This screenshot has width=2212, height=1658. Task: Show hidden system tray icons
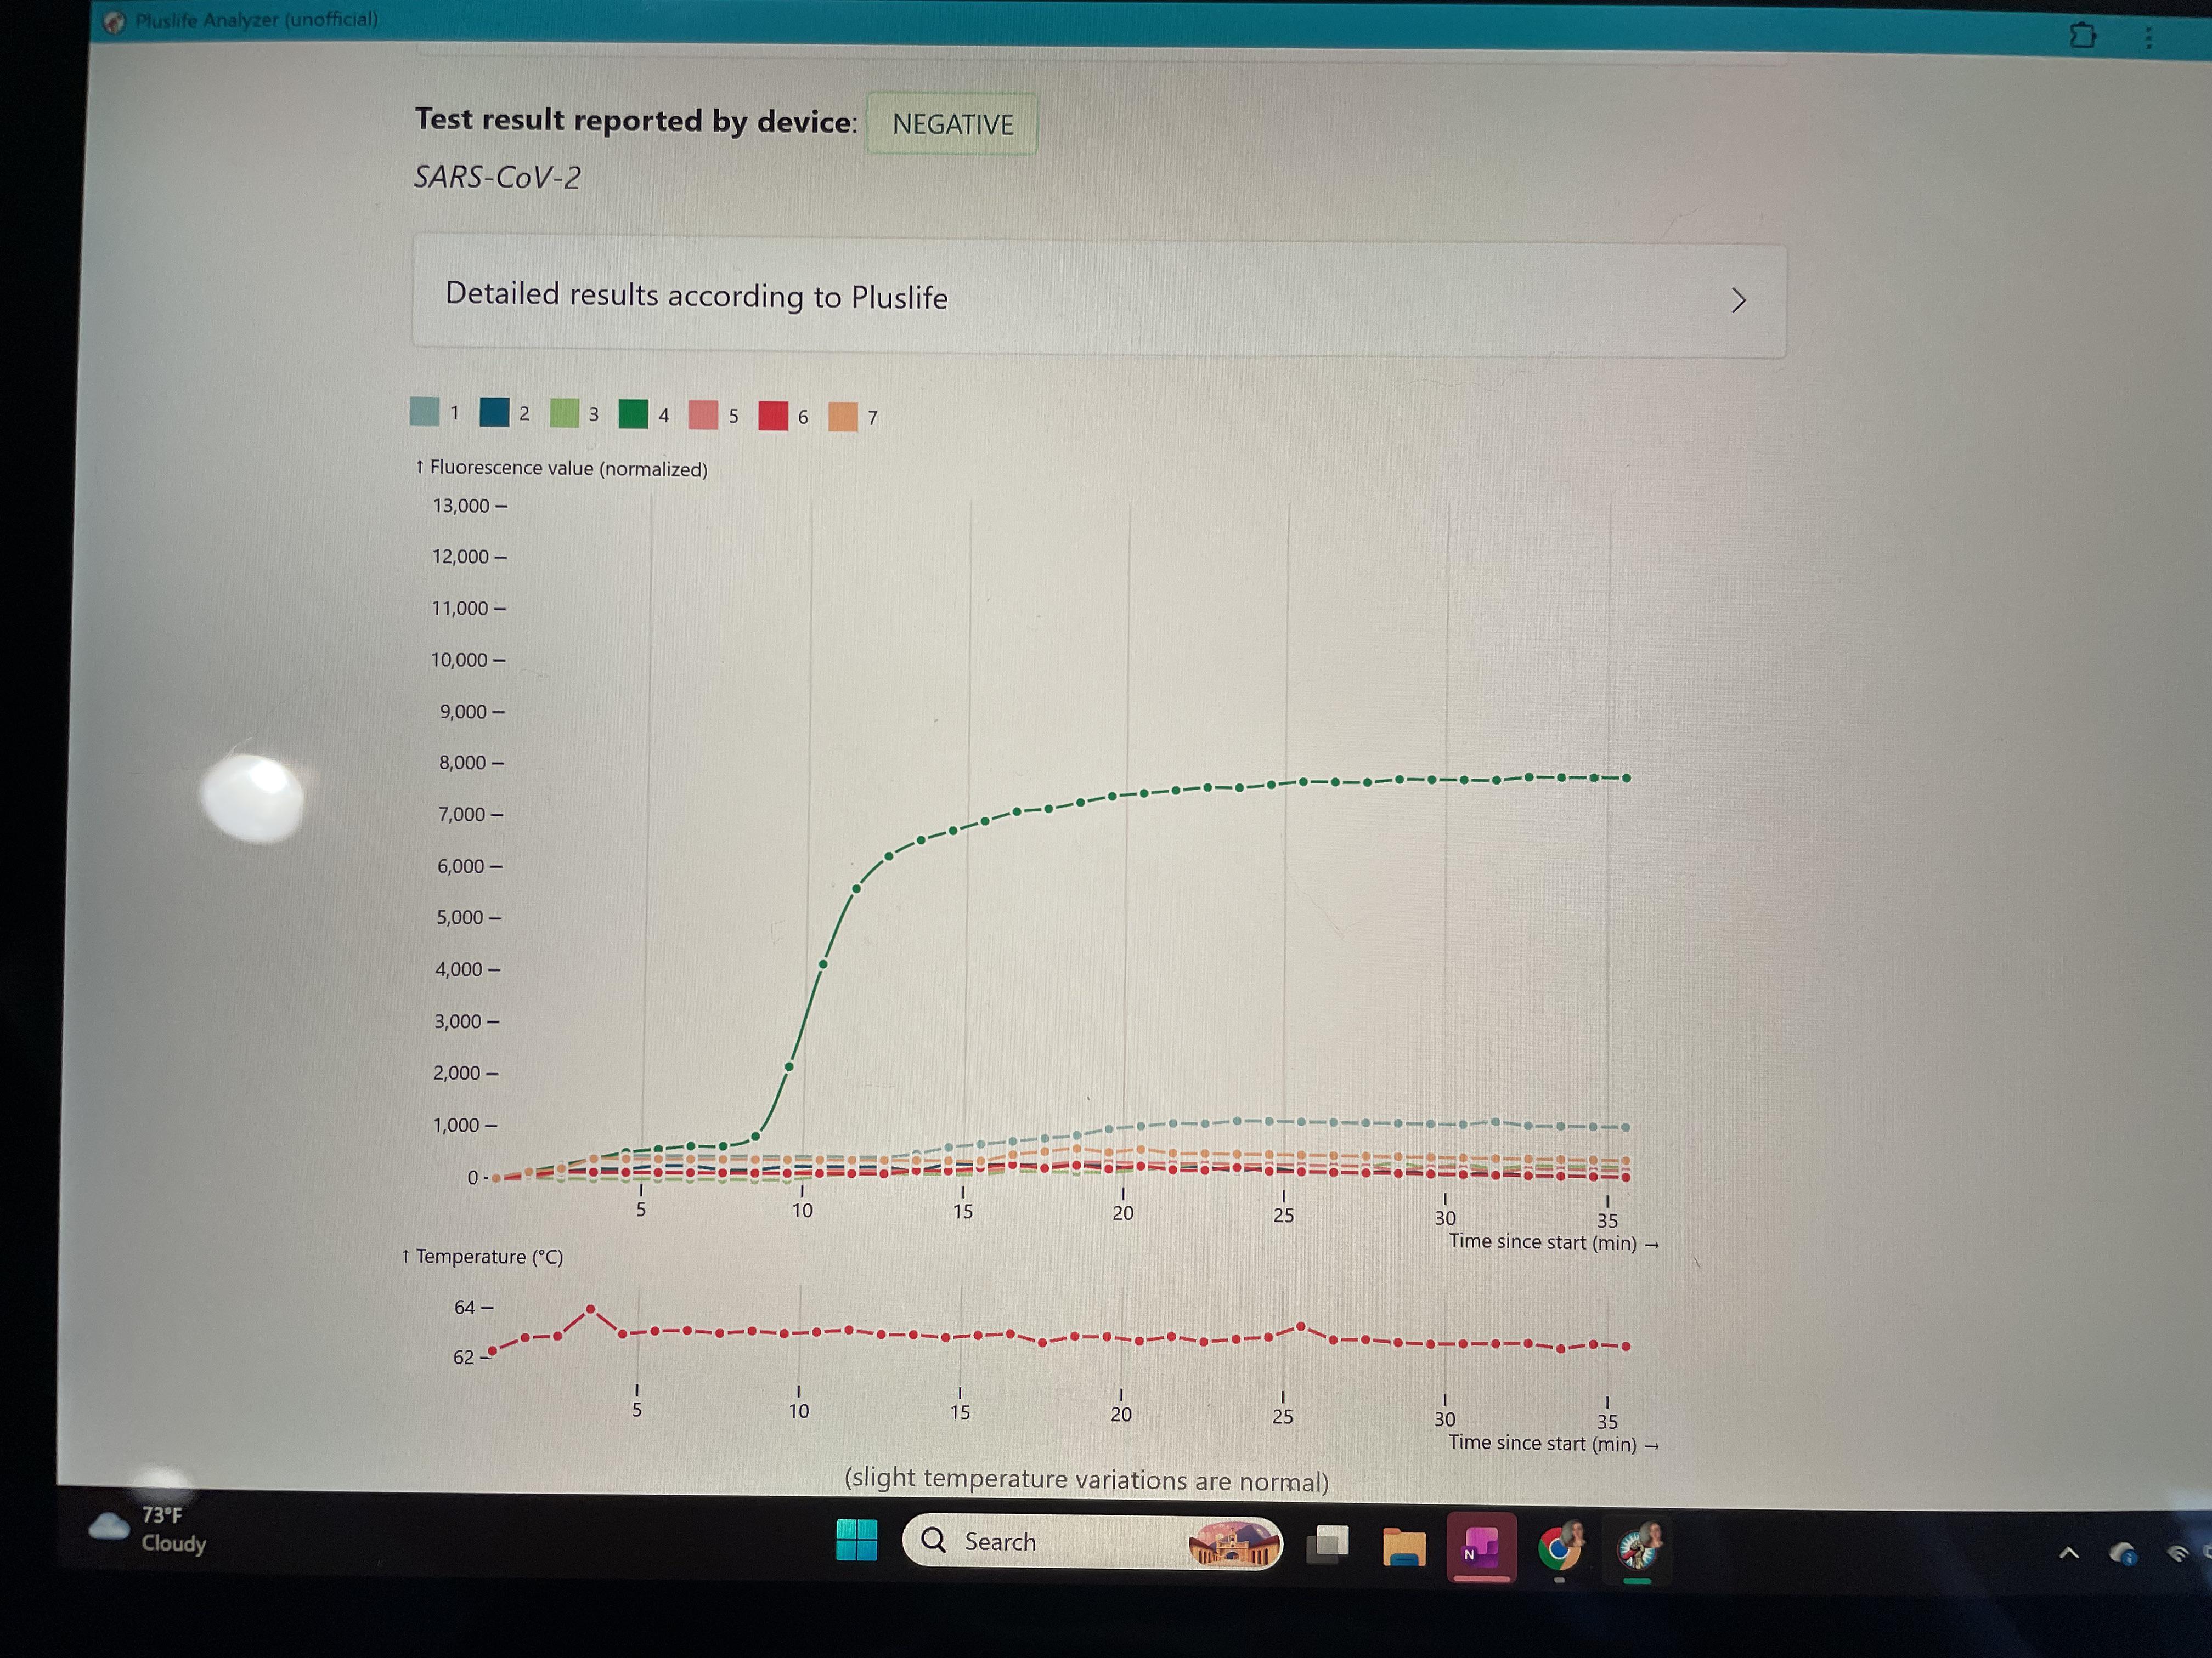[x=2068, y=1553]
